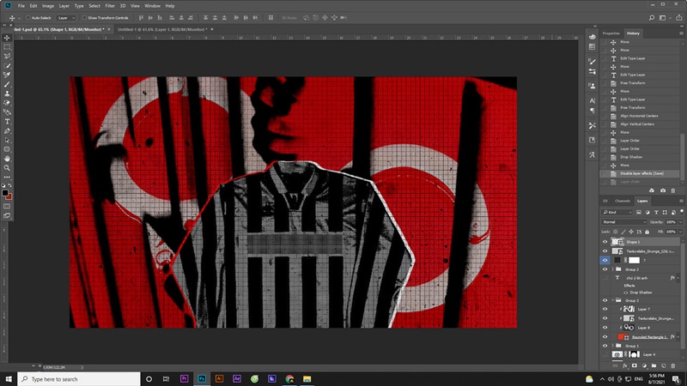Open the Opacity dropdown arrow
The image size is (687, 386).
[680, 222]
